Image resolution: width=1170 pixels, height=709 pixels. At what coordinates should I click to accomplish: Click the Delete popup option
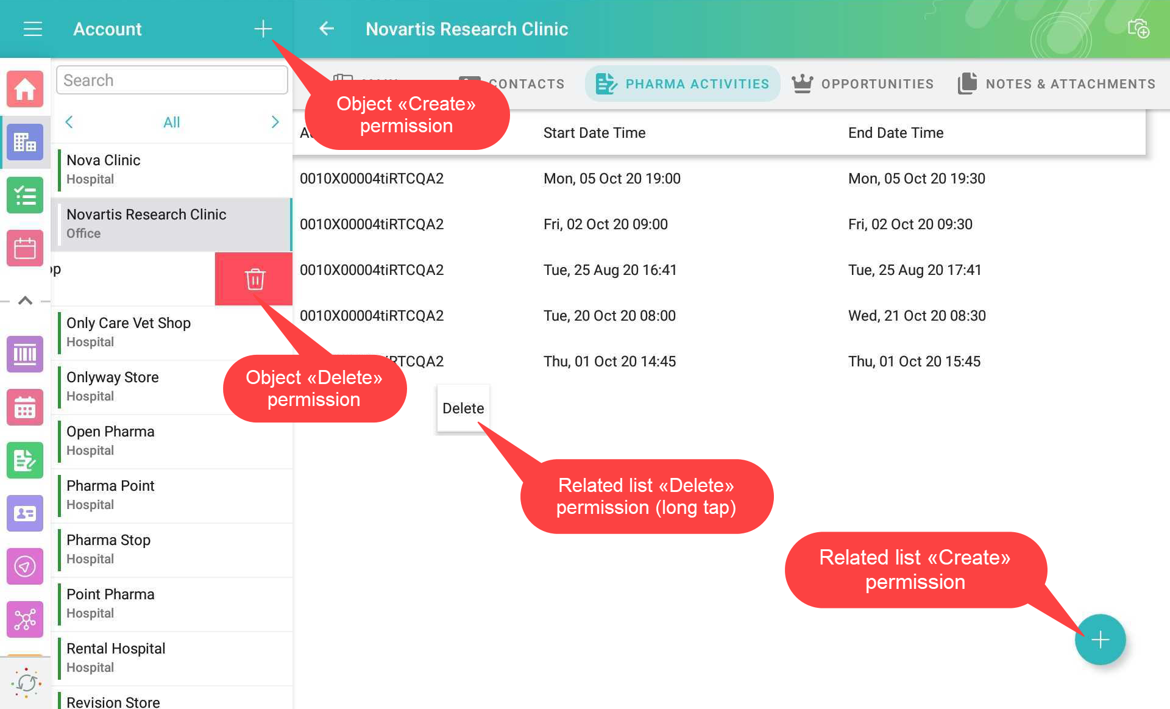point(463,408)
